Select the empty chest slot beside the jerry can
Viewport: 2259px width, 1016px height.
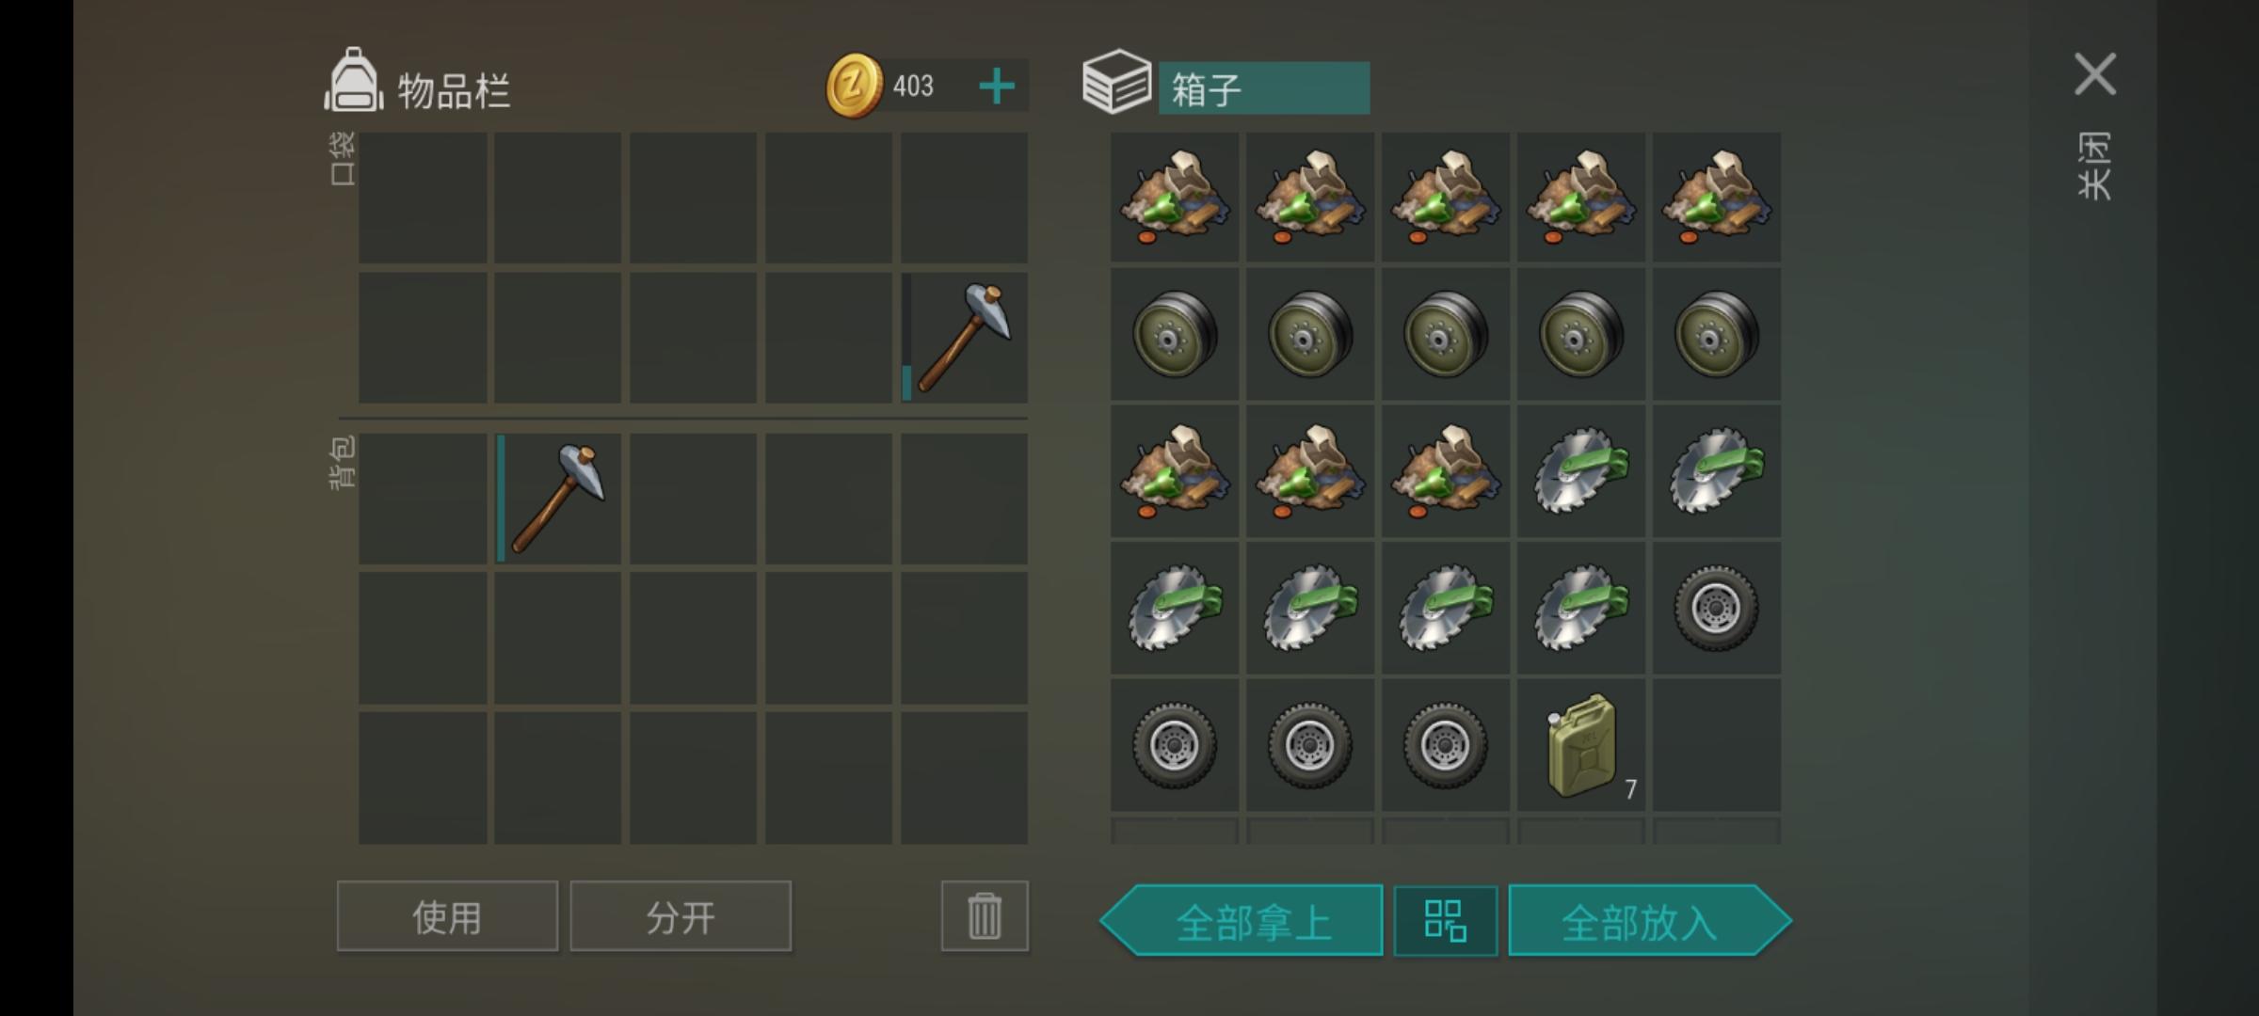click(x=1716, y=745)
